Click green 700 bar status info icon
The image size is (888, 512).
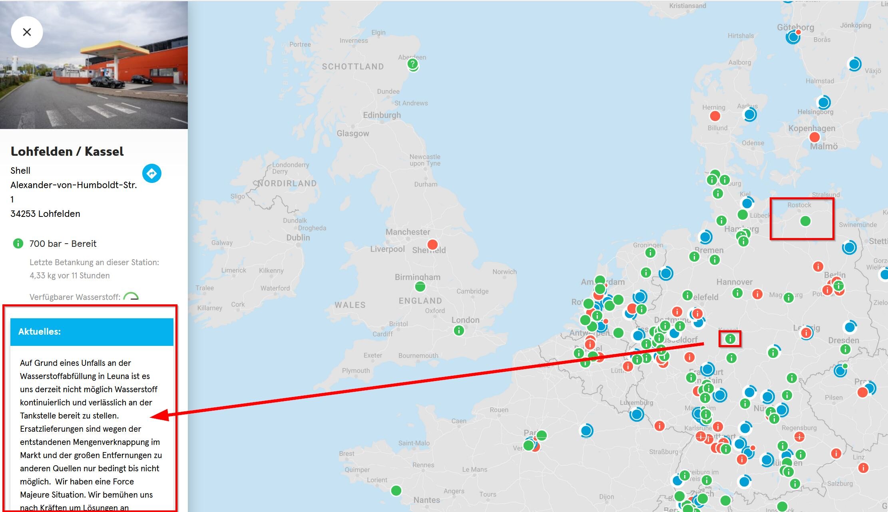[x=18, y=243]
